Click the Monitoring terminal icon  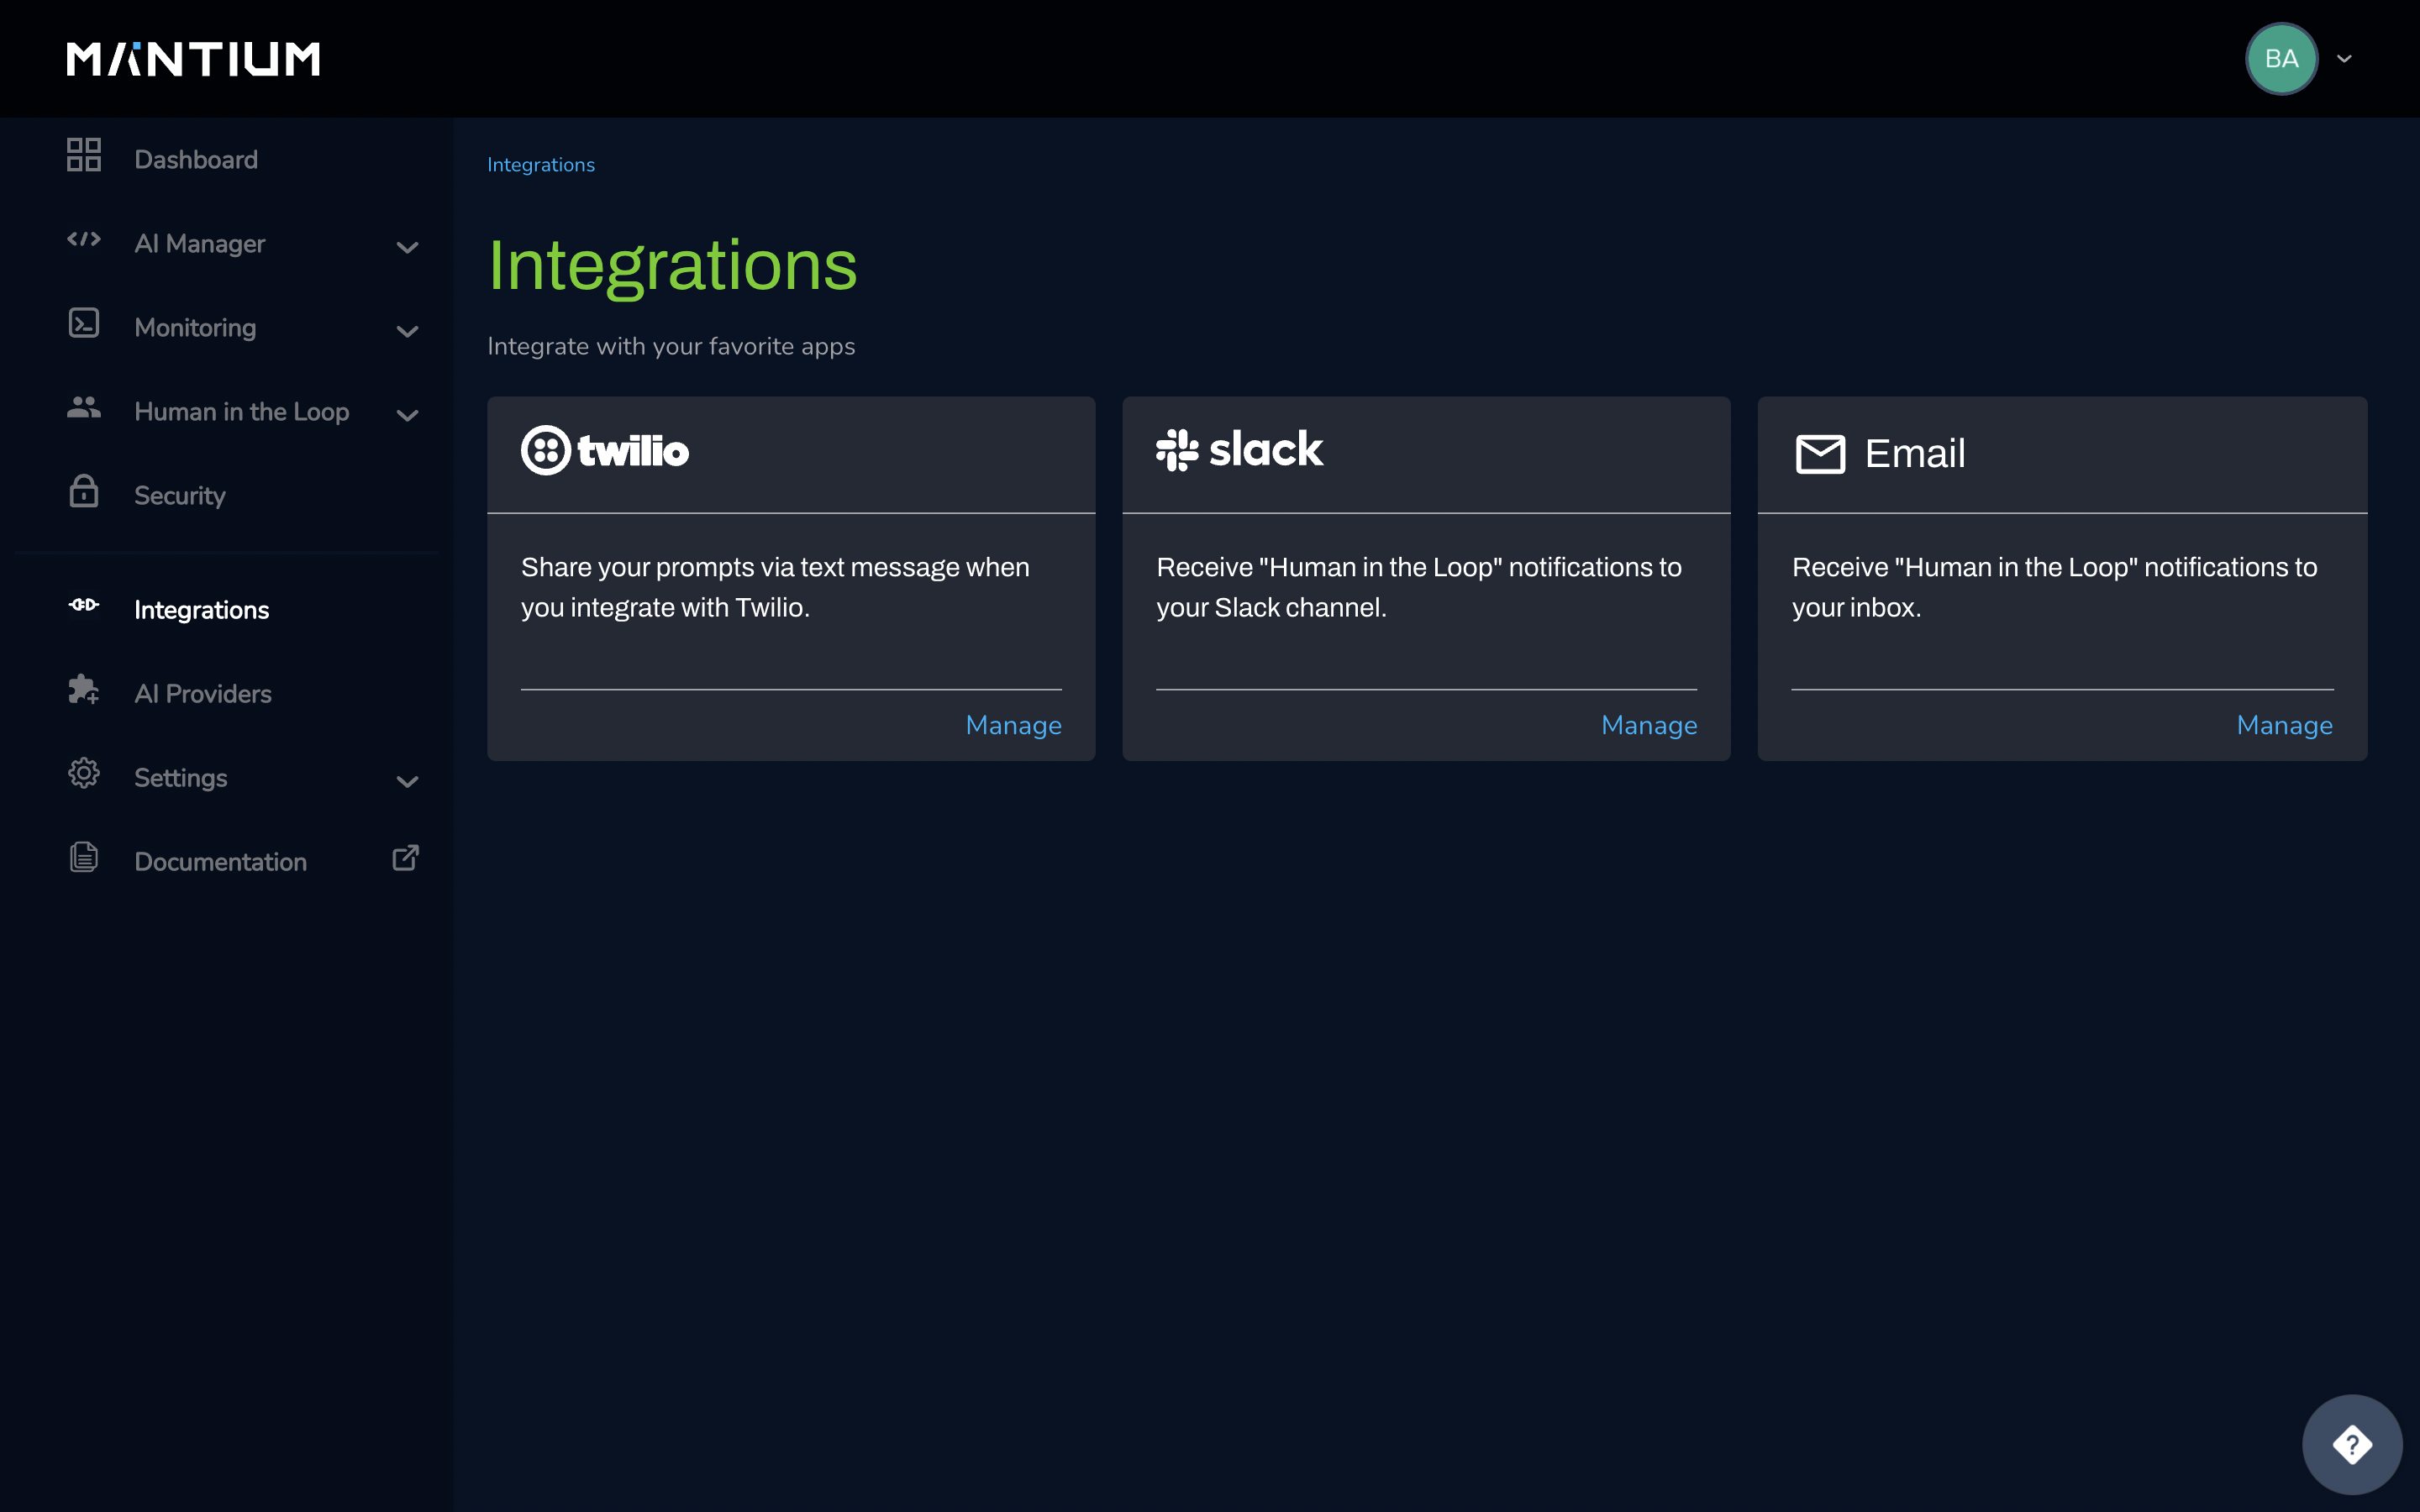pyautogui.click(x=84, y=323)
